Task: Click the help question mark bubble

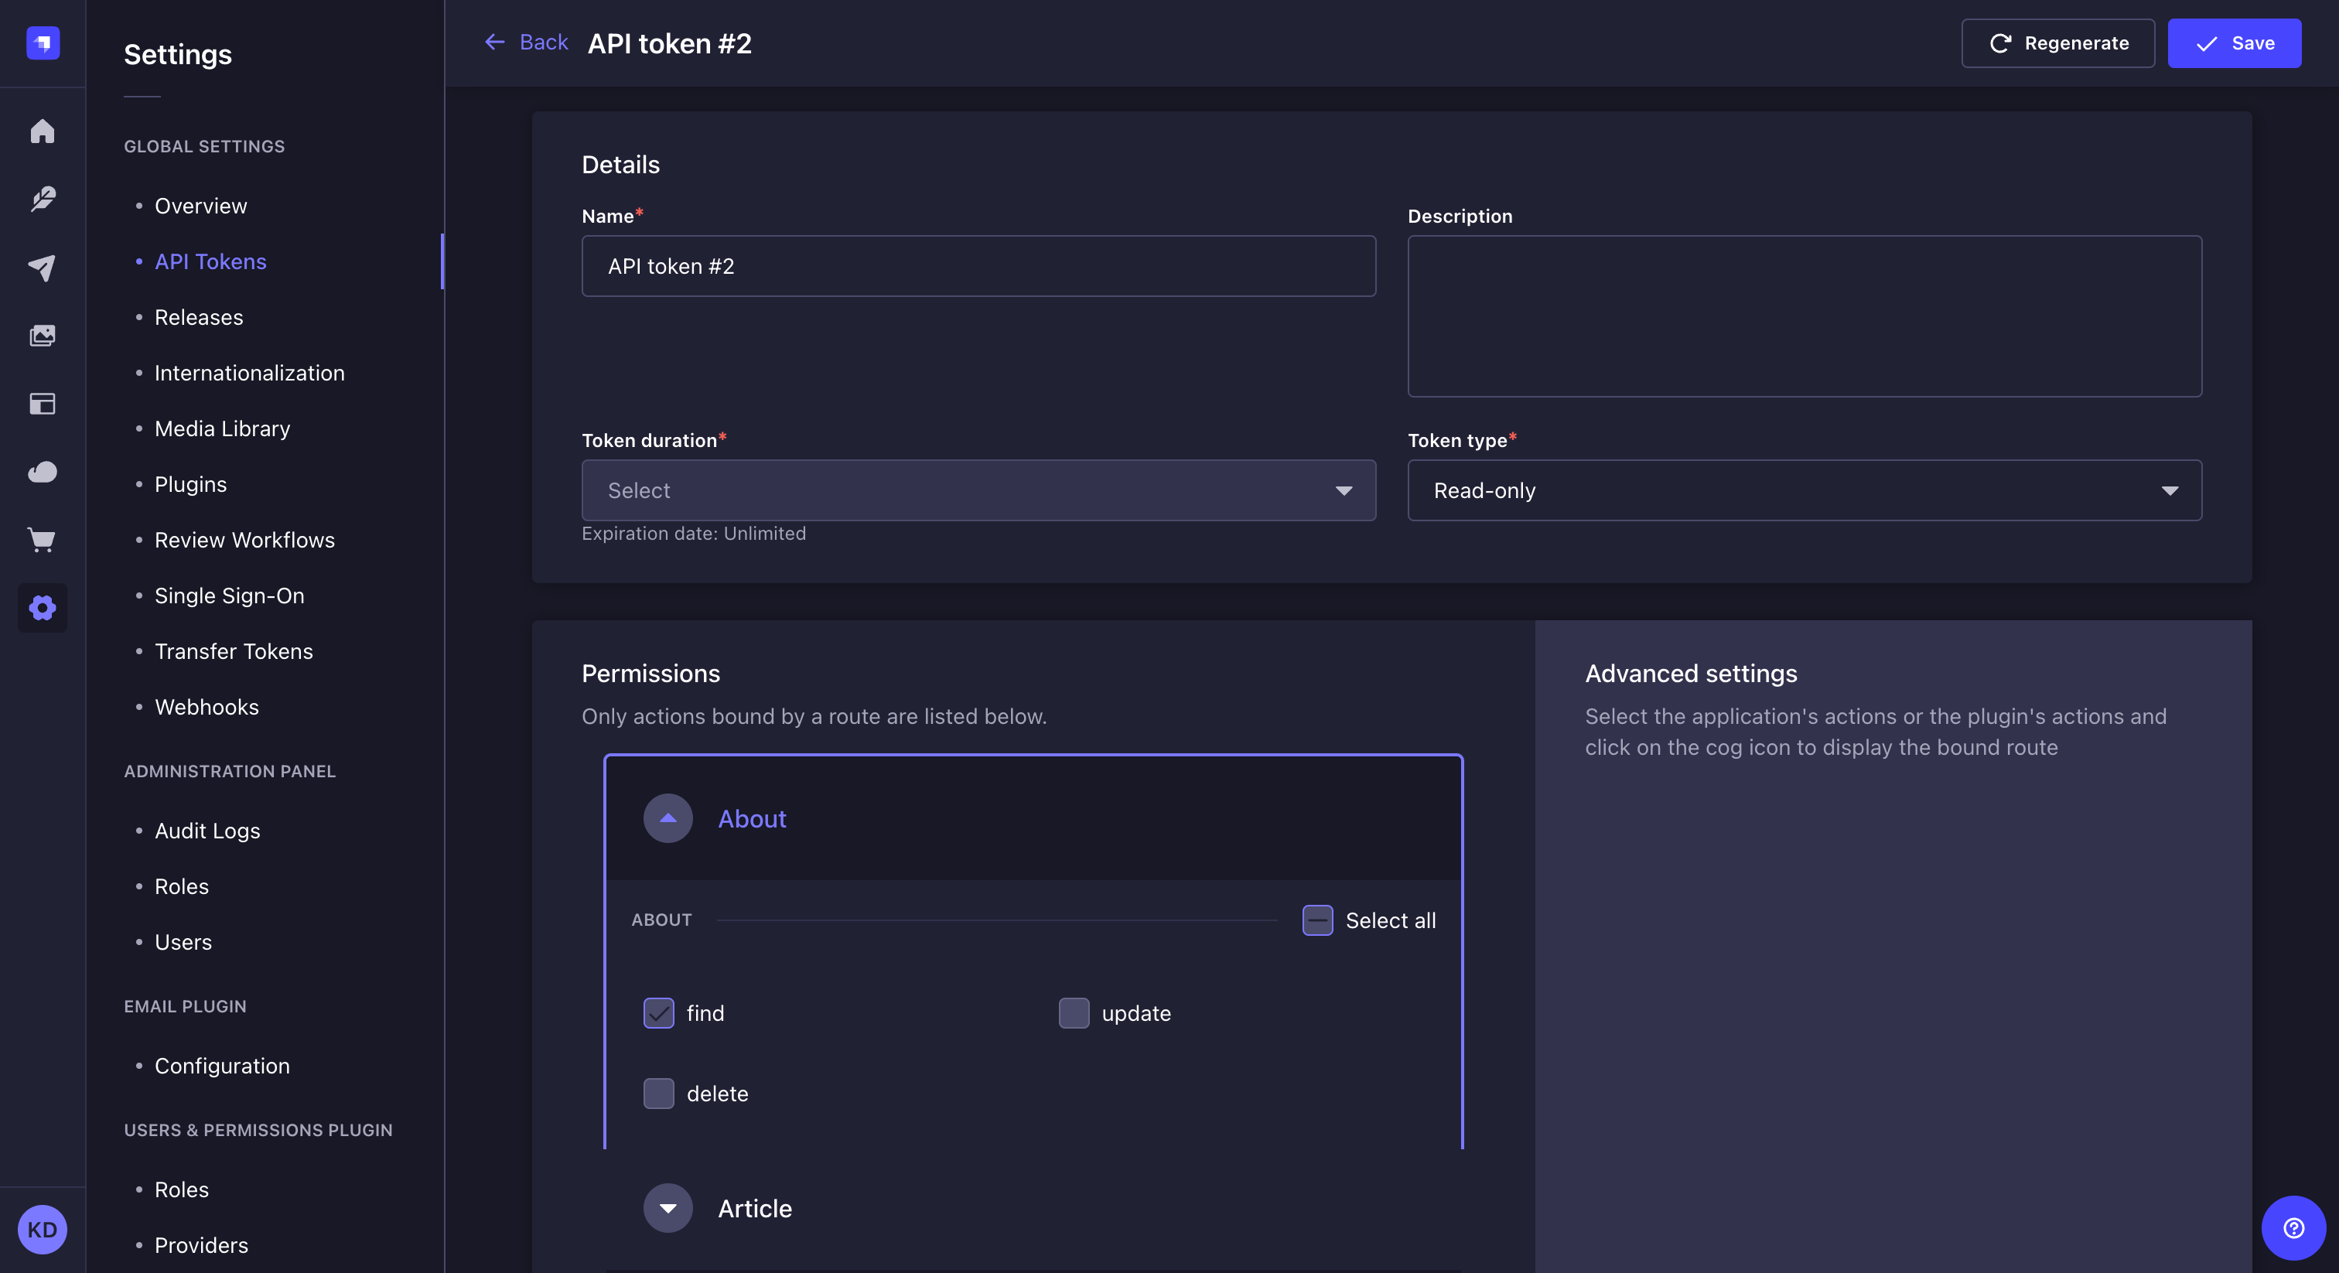Action: [x=2292, y=1228]
